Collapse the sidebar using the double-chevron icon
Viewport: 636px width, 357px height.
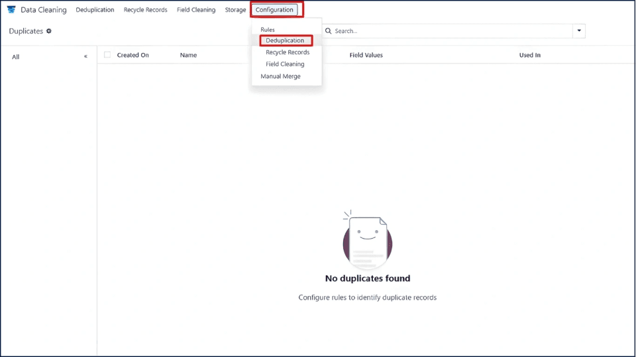coord(85,56)
